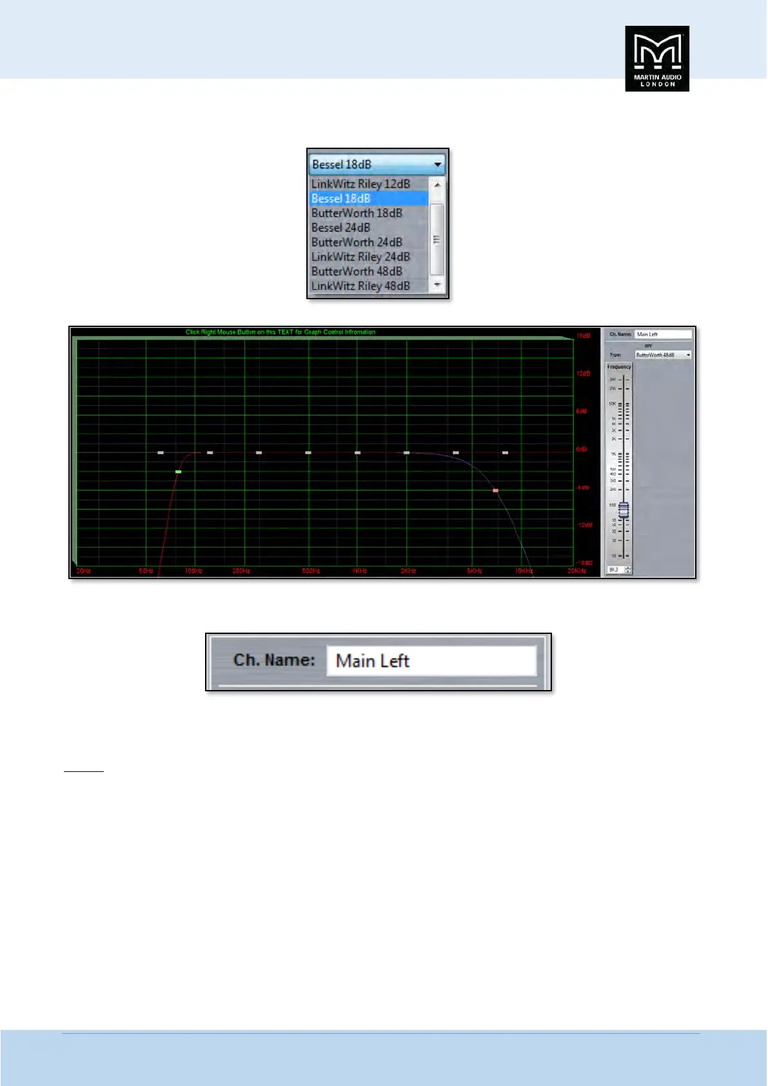The image size is (768, 1086).
Task: Click the green graph control information text
Action: [281, 332]
